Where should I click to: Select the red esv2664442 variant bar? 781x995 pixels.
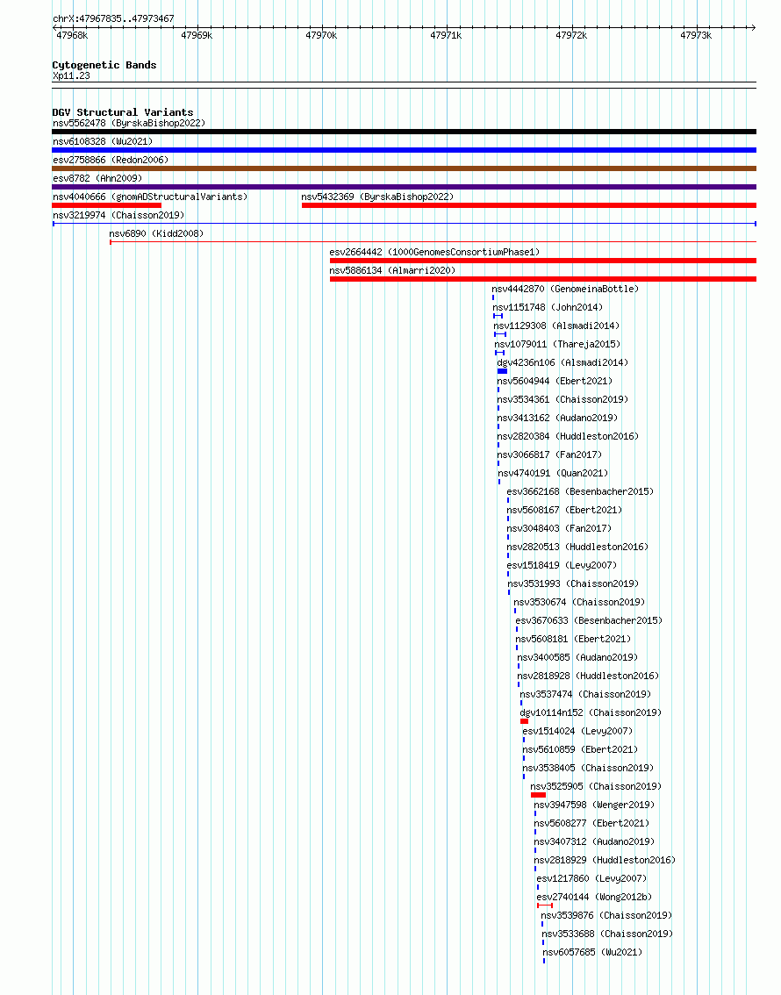click(543, 261)
